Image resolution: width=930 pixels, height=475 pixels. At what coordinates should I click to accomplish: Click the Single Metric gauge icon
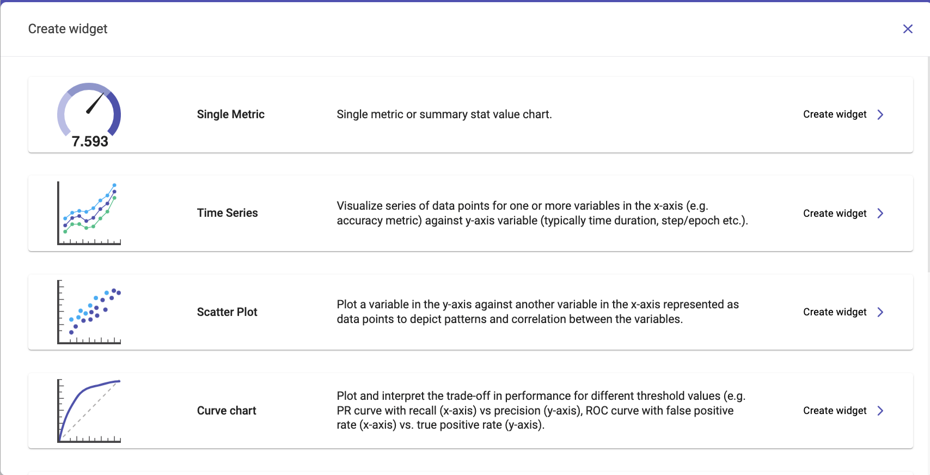point(89,114)
